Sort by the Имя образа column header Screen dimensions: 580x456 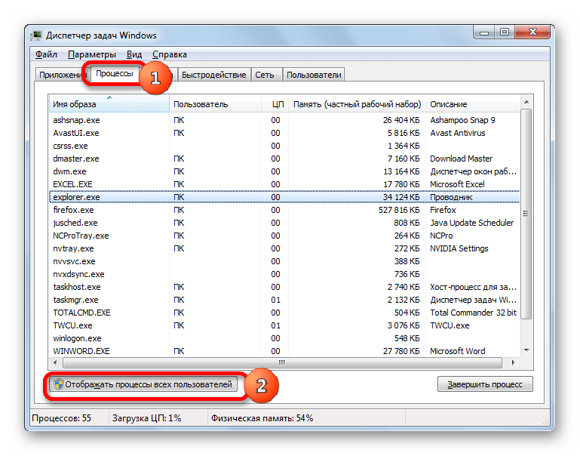(x=109, y=104)
